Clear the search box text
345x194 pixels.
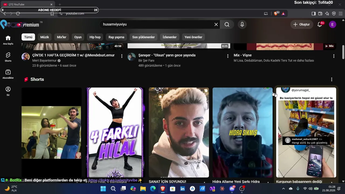[216, 25]
